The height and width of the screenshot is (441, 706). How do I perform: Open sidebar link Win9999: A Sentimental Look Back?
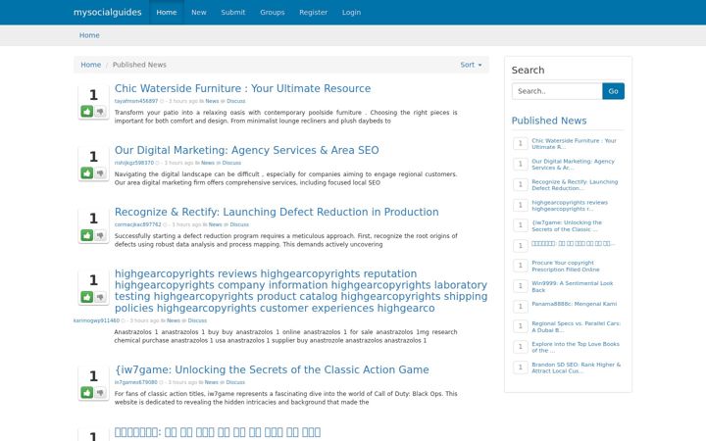click(x=573, y=286)
